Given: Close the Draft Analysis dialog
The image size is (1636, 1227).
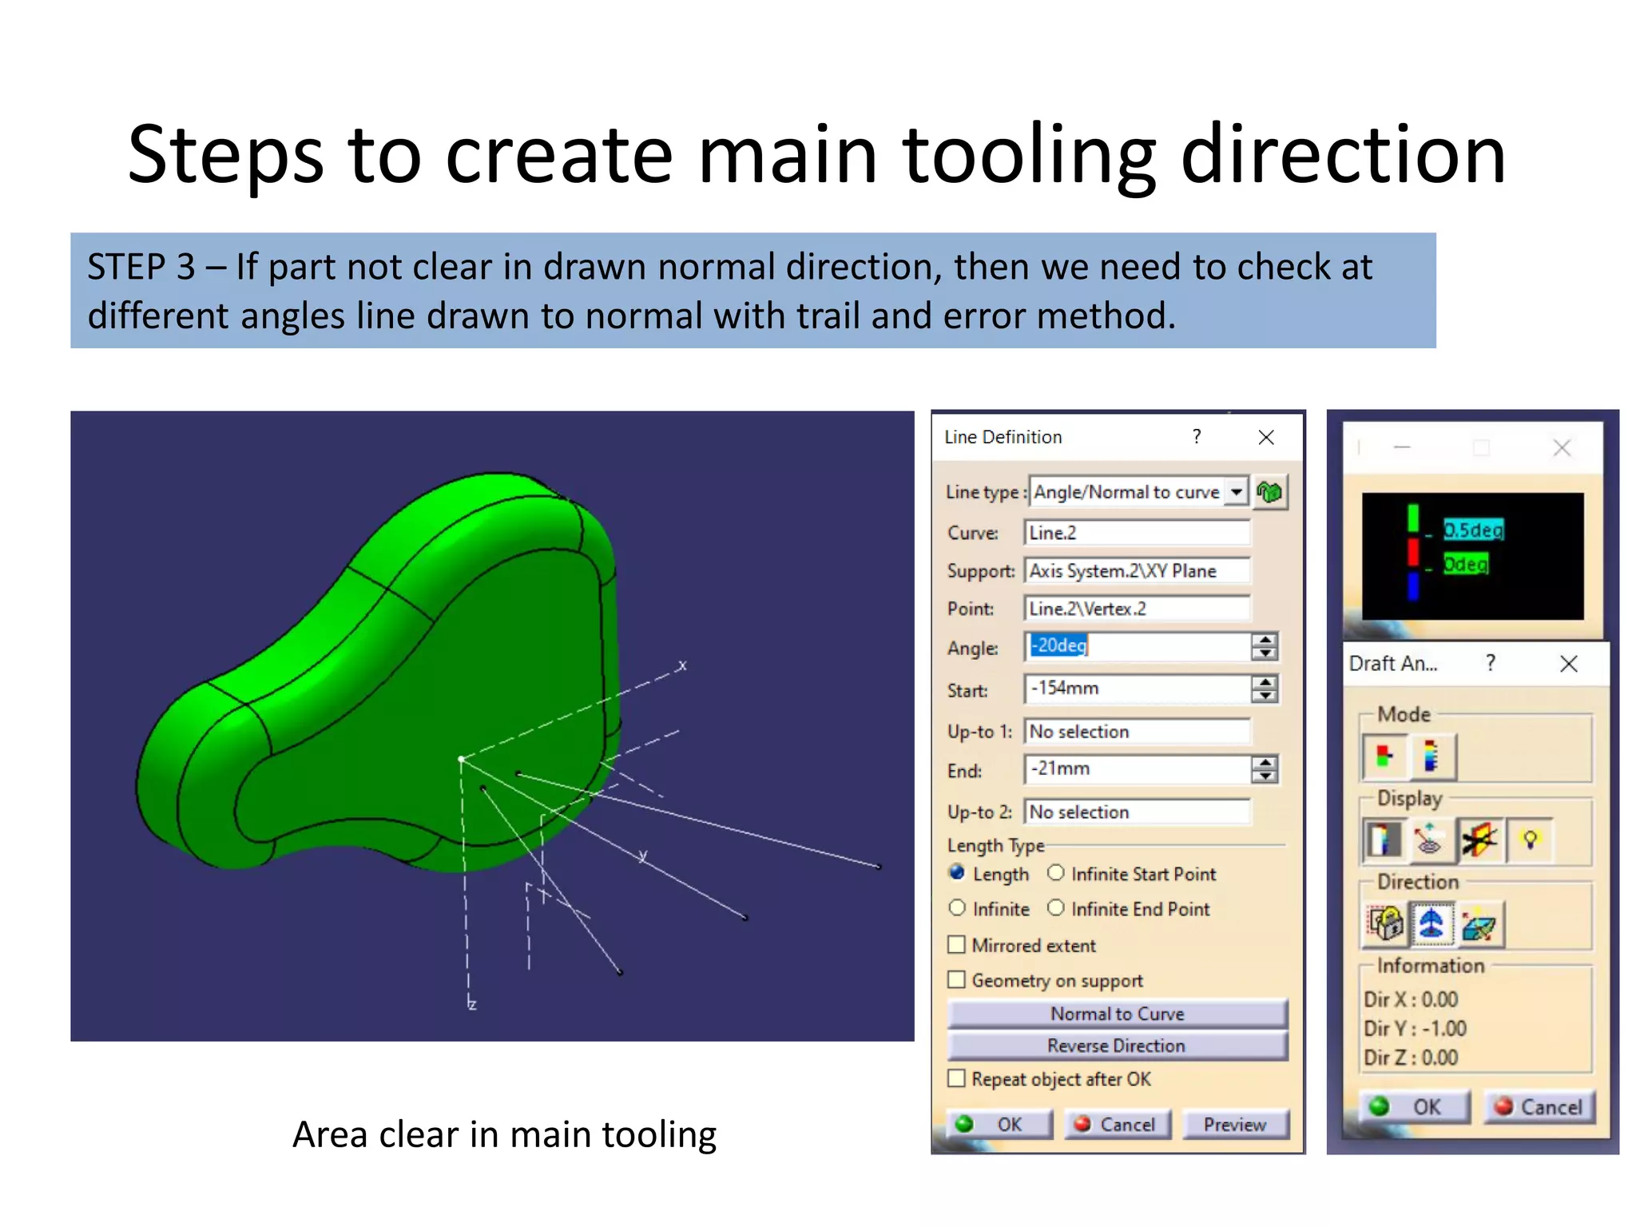Looking at the screenshot, I should coord(1569,664).
